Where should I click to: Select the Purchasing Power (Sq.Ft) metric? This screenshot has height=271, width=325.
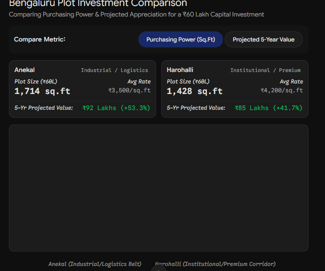[181, 39]
